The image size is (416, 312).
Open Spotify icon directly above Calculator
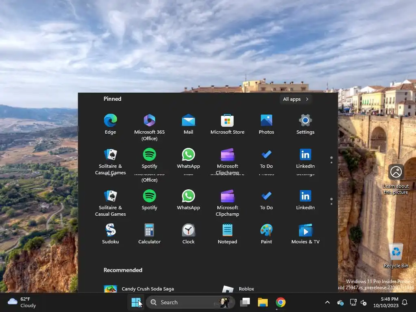click(149, 199)
